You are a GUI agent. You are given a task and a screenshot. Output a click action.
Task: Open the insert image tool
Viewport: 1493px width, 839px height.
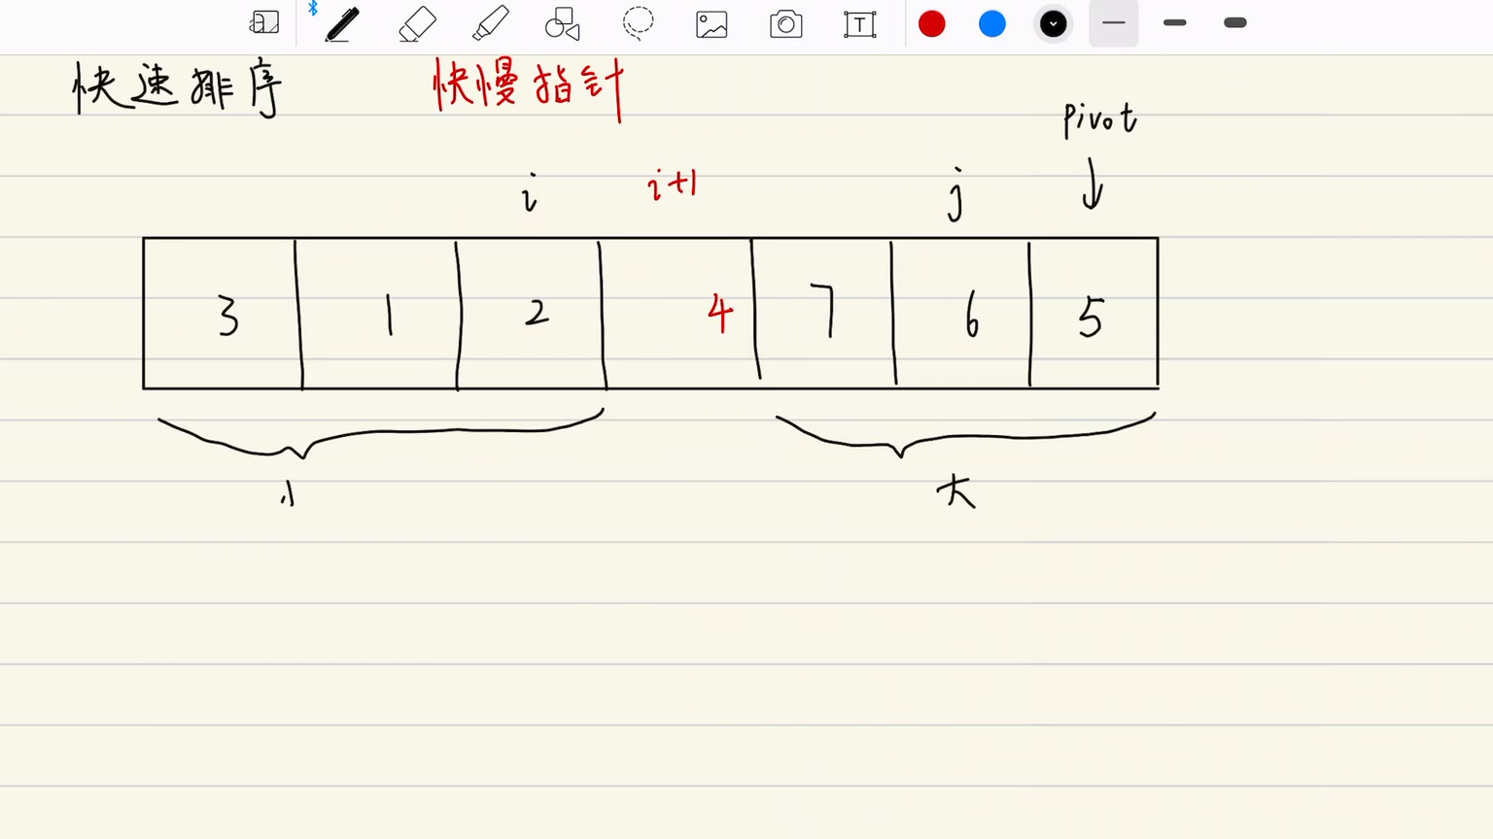click(x=711, y=24)
